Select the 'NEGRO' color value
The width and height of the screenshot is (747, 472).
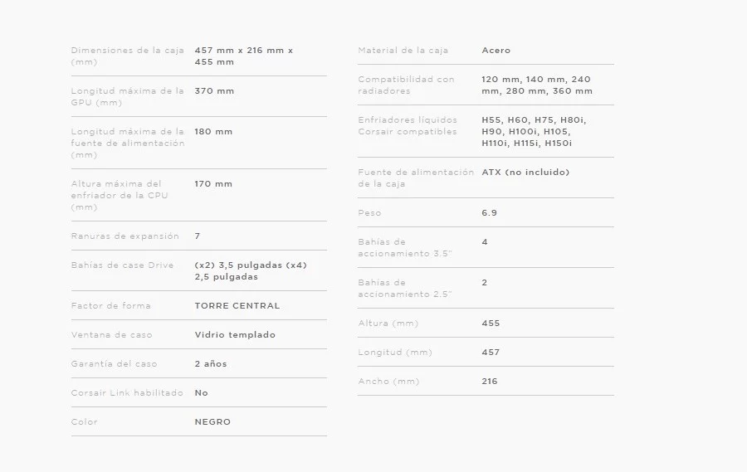pyautogui.click(x=212, y=421)
